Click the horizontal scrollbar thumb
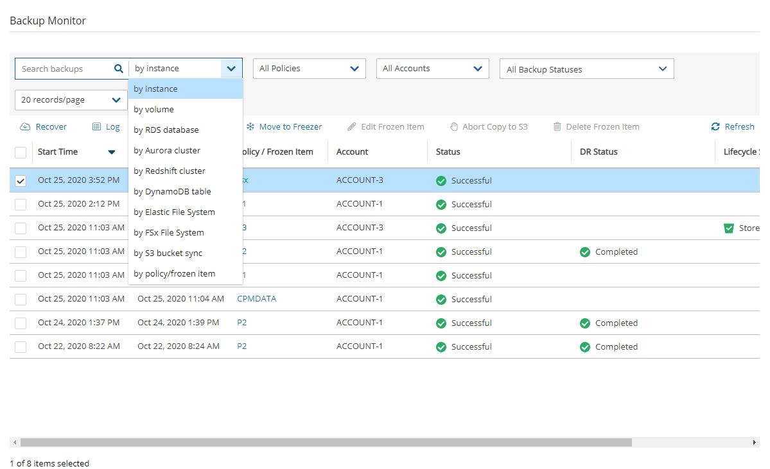 click(x=326, y=442)
